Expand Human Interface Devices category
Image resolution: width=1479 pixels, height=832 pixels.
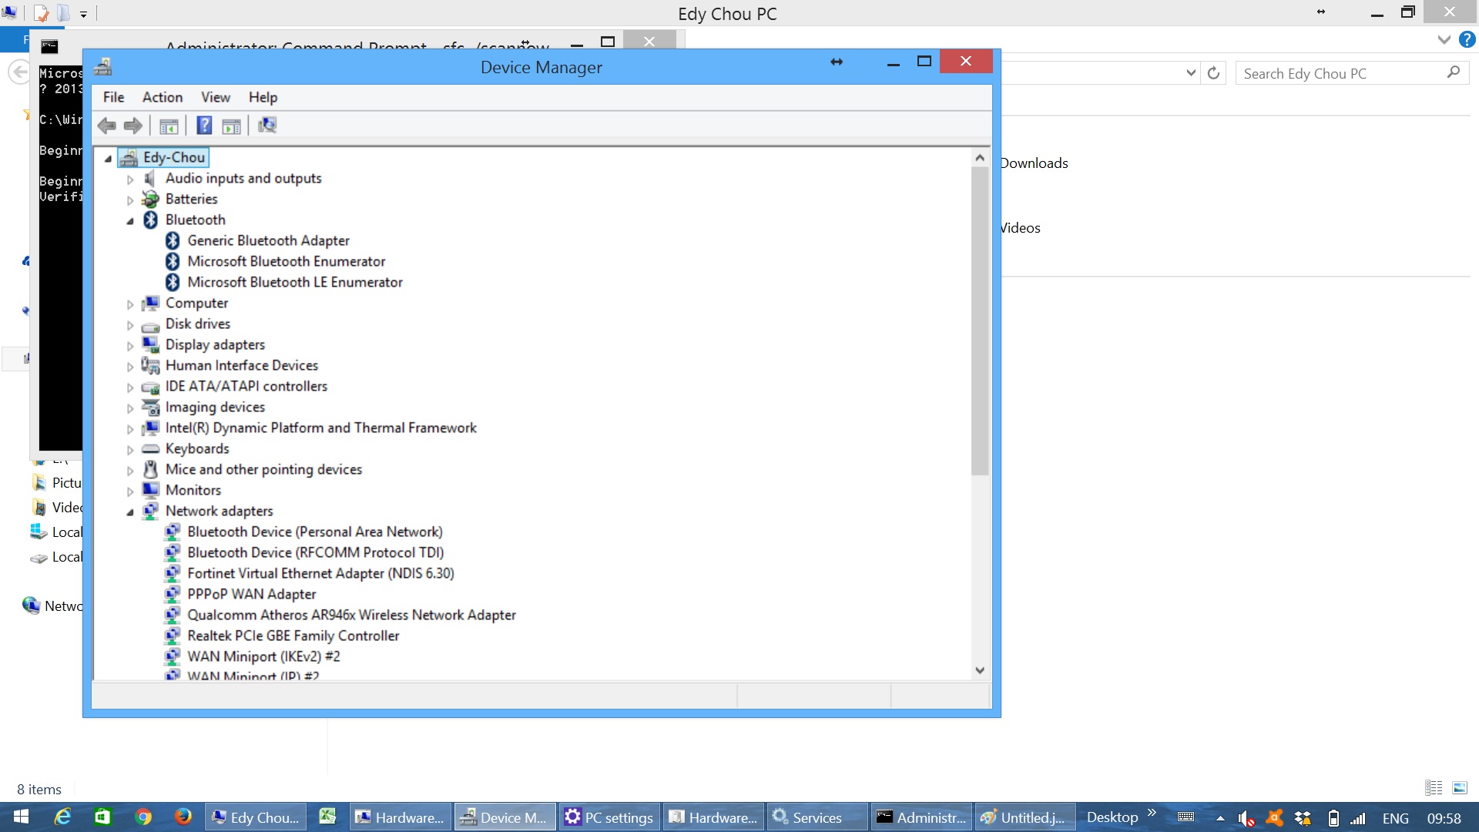(130, 366)
